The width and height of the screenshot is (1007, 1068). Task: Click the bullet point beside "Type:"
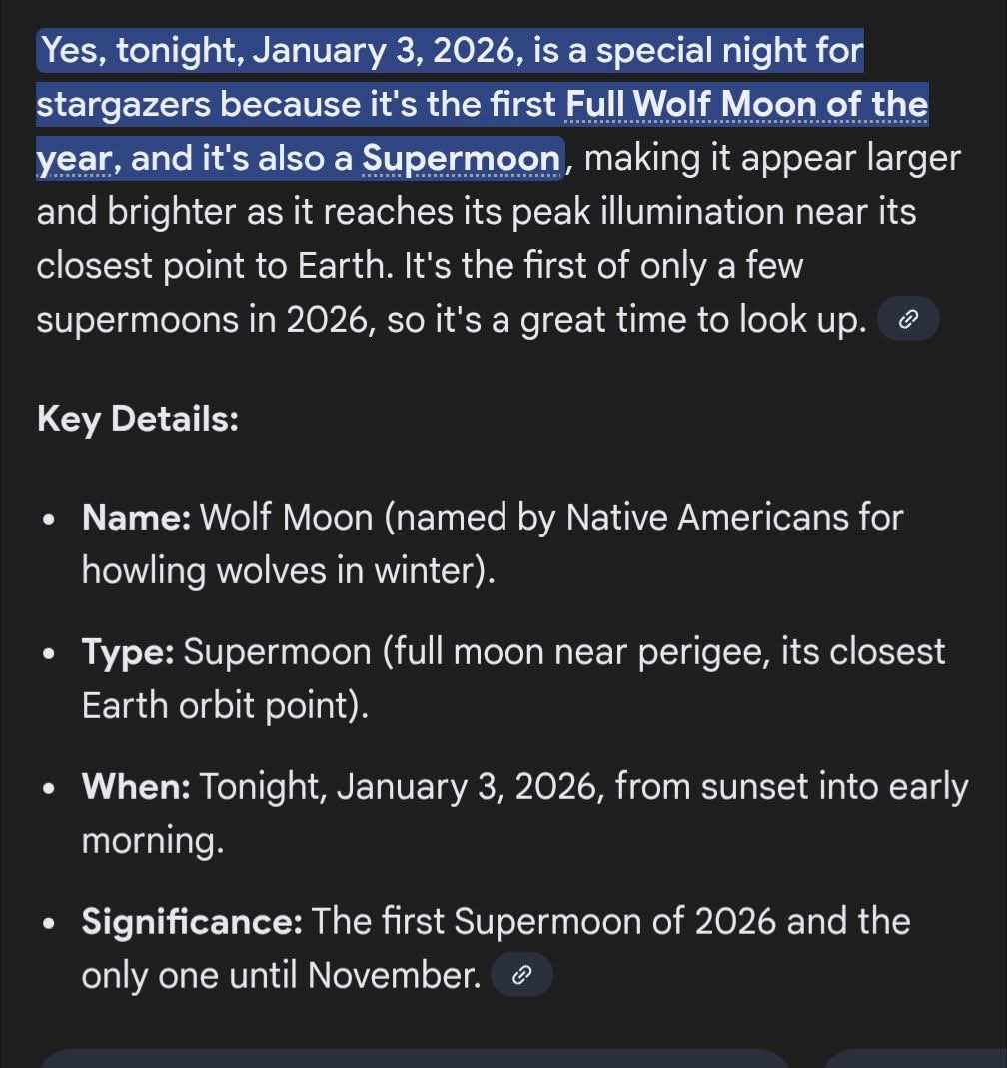[49, 654]
